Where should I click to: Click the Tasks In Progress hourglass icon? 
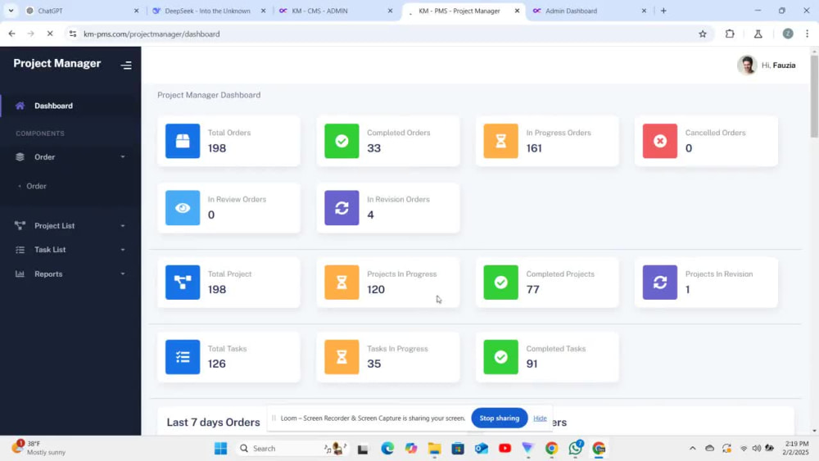tap(342, 357)
